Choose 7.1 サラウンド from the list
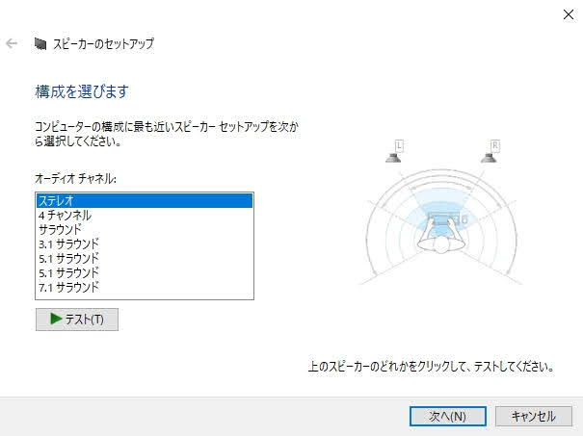 pyautogui.click(x=143, y=288)
